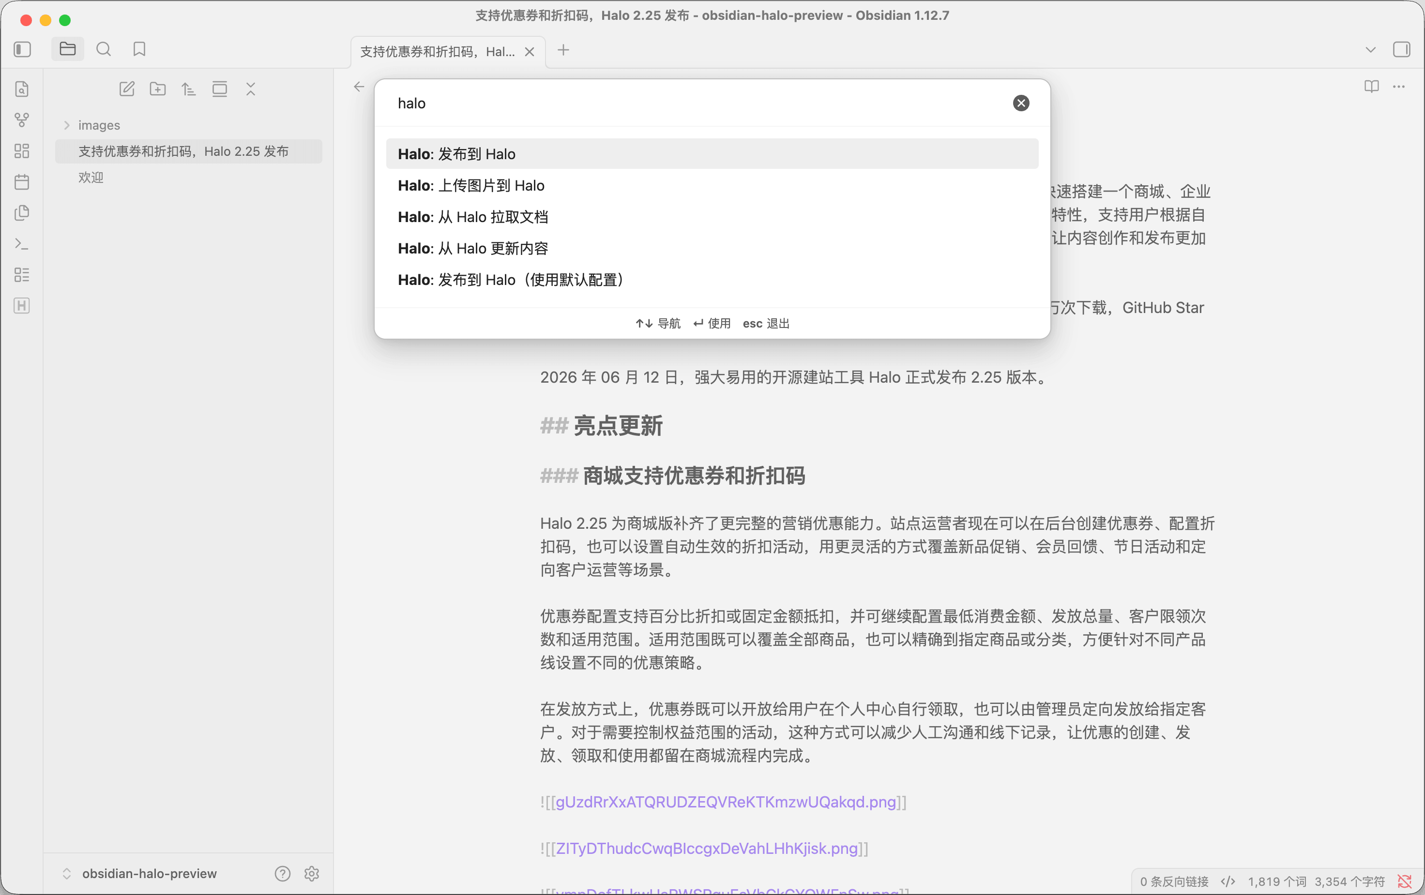Collapse all folders in explorer
This screenshot has width=1425, height=895.
coord(251,89)
